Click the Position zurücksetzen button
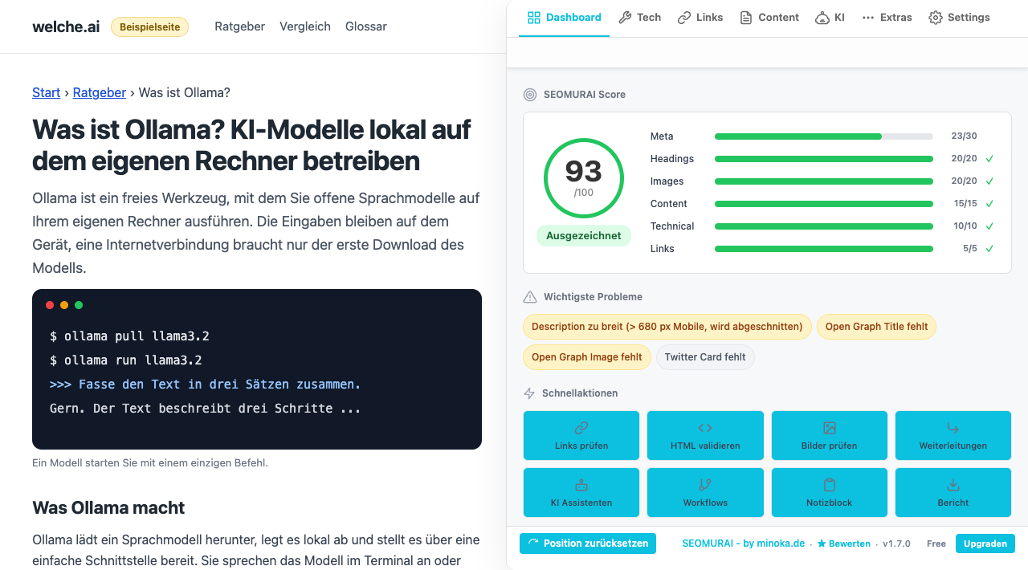 588,544
